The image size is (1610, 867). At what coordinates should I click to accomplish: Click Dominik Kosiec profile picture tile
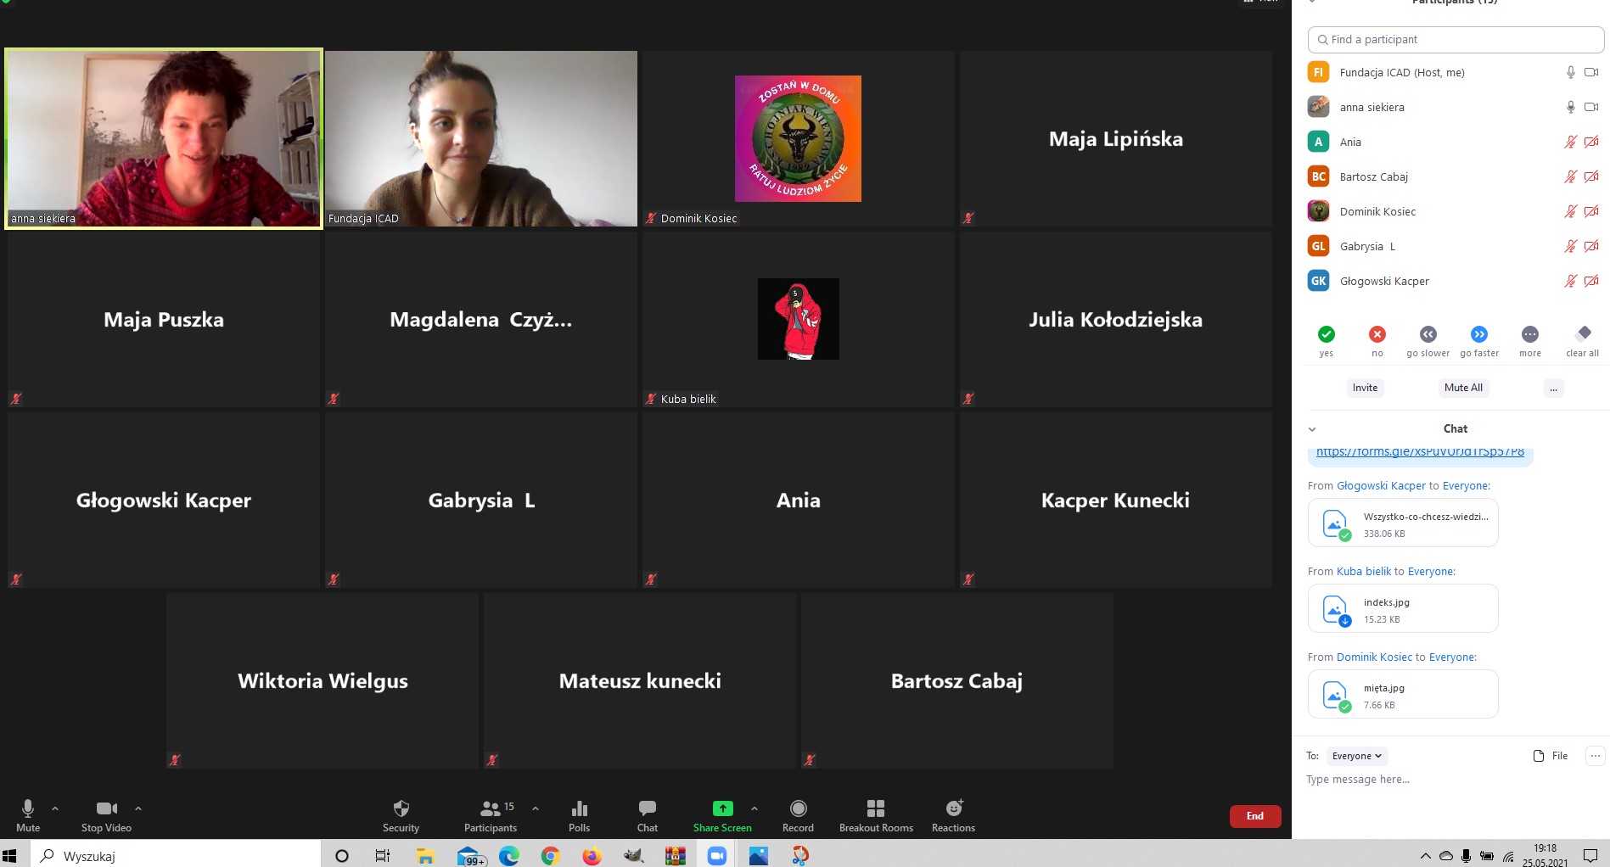pyautogui.click(x=798, y=139)
